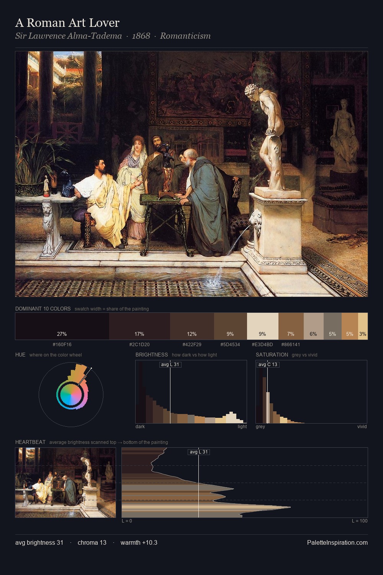
Task: Click the 'HEARTBEAT' section label
Action: coord(30,442)
